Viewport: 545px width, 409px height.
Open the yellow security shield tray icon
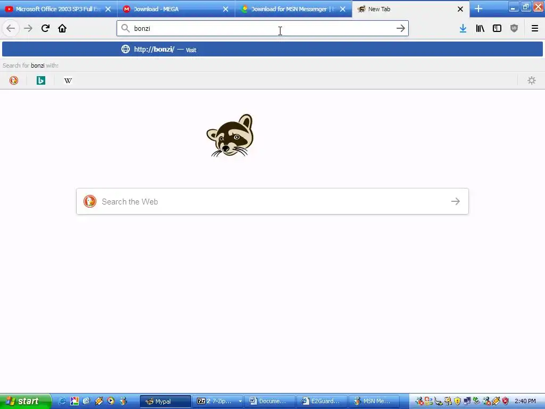[457, 401]
